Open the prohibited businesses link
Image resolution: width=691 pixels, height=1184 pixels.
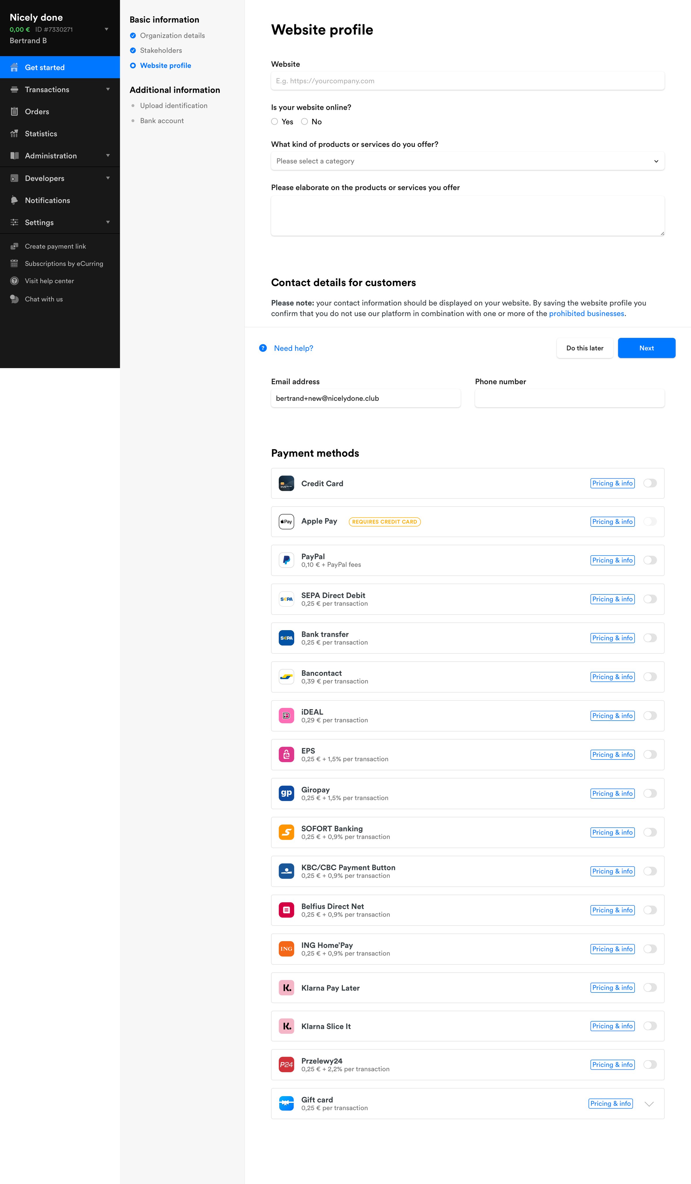pyautogui.click(x=587, y=313)
